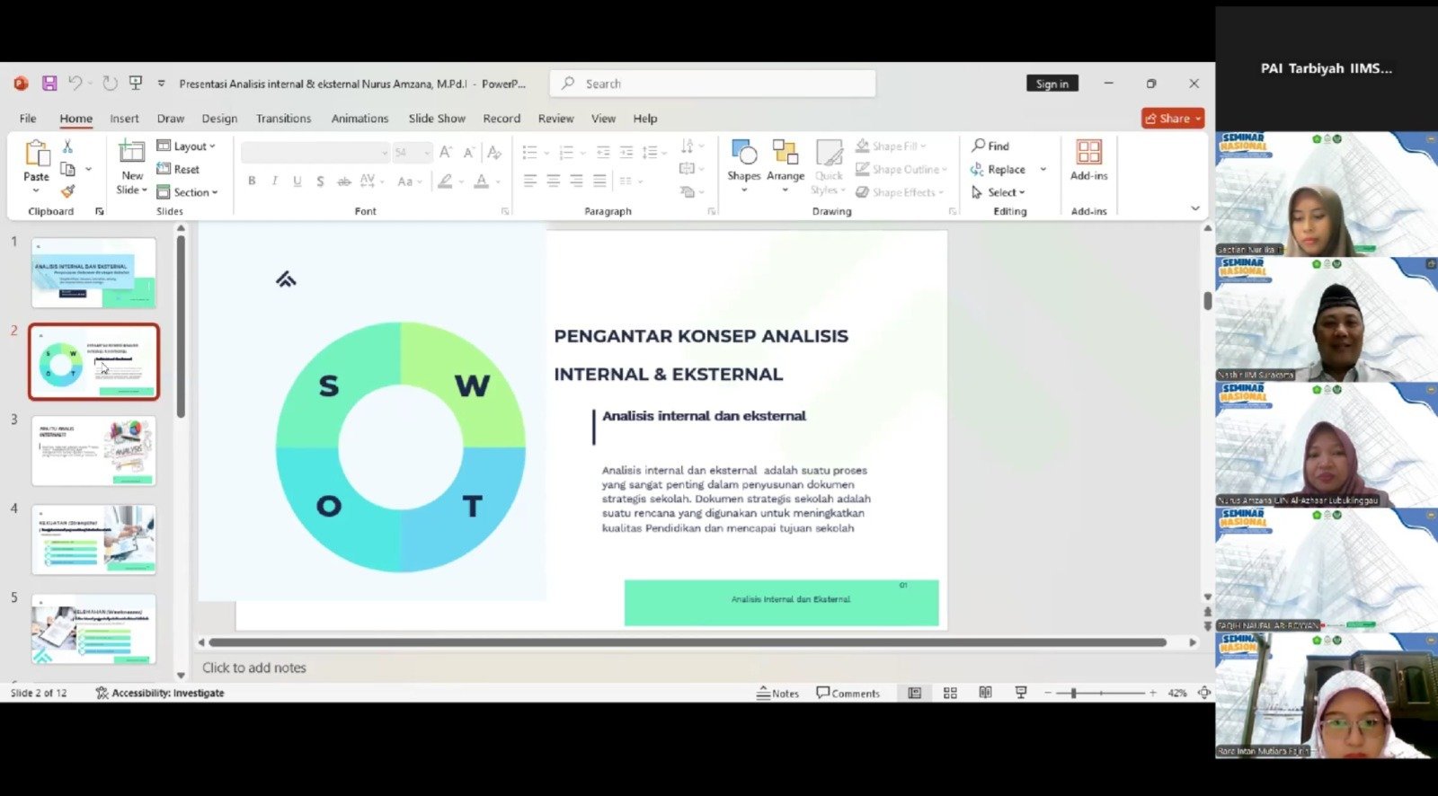Open the Select dropdown in Editing
This screenshot has height=796, width=1438.
pos(999,192)
